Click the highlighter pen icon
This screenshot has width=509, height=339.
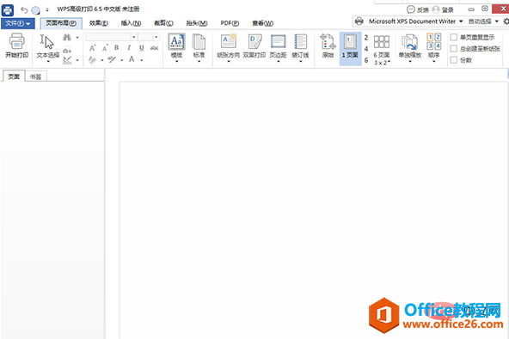tap(112, 59)
